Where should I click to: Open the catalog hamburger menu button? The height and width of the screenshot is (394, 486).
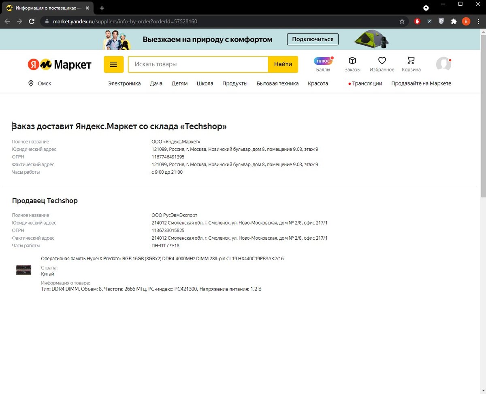point(114,64)
